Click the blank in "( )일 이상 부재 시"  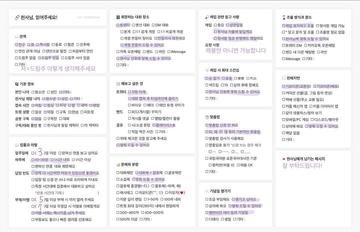[40, 199]
